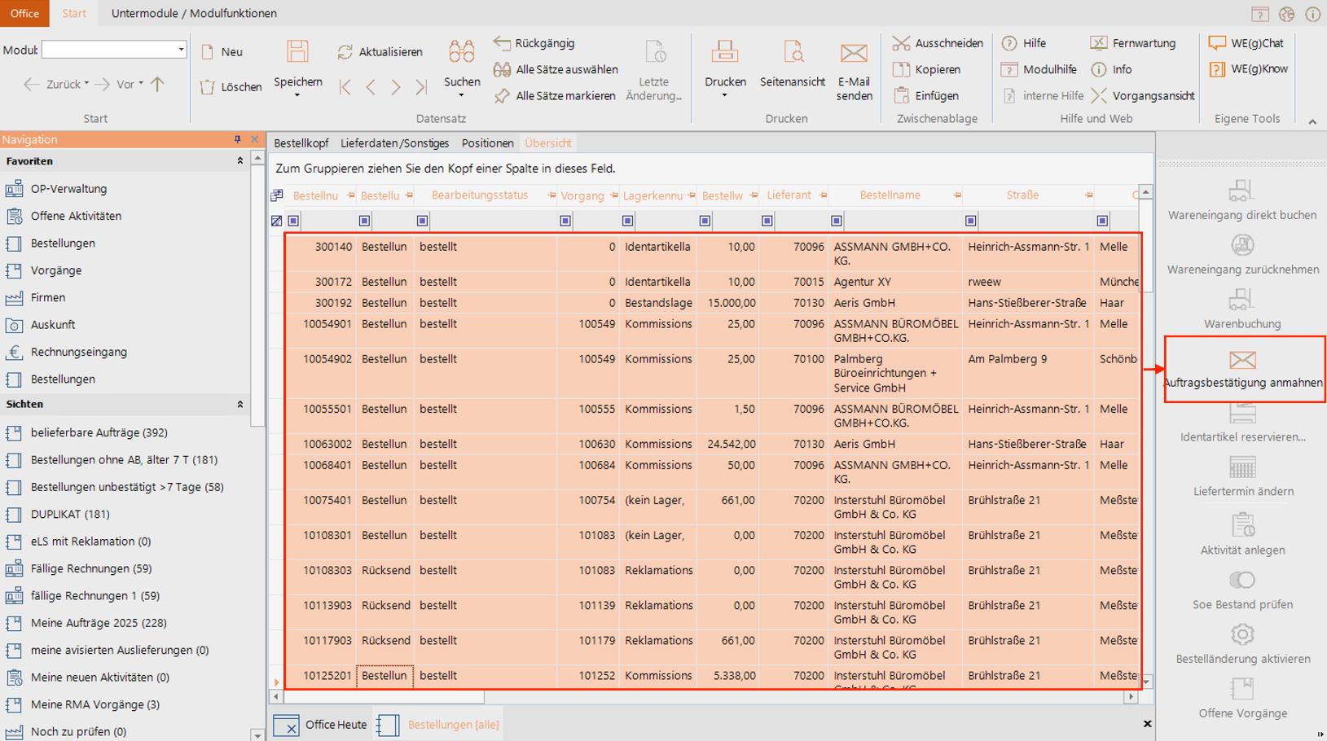
Task: Sort by the Bearbeitungsstatus column header
Action: (x=480, y=195)
